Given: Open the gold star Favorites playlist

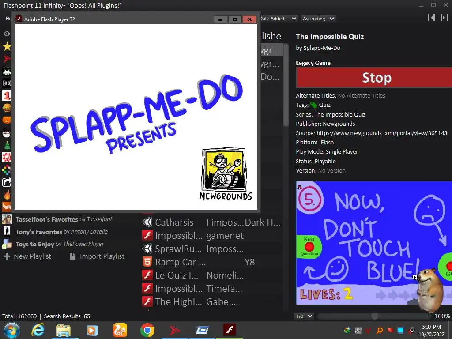Looking at the screenshot, I should tap(7, 46).
